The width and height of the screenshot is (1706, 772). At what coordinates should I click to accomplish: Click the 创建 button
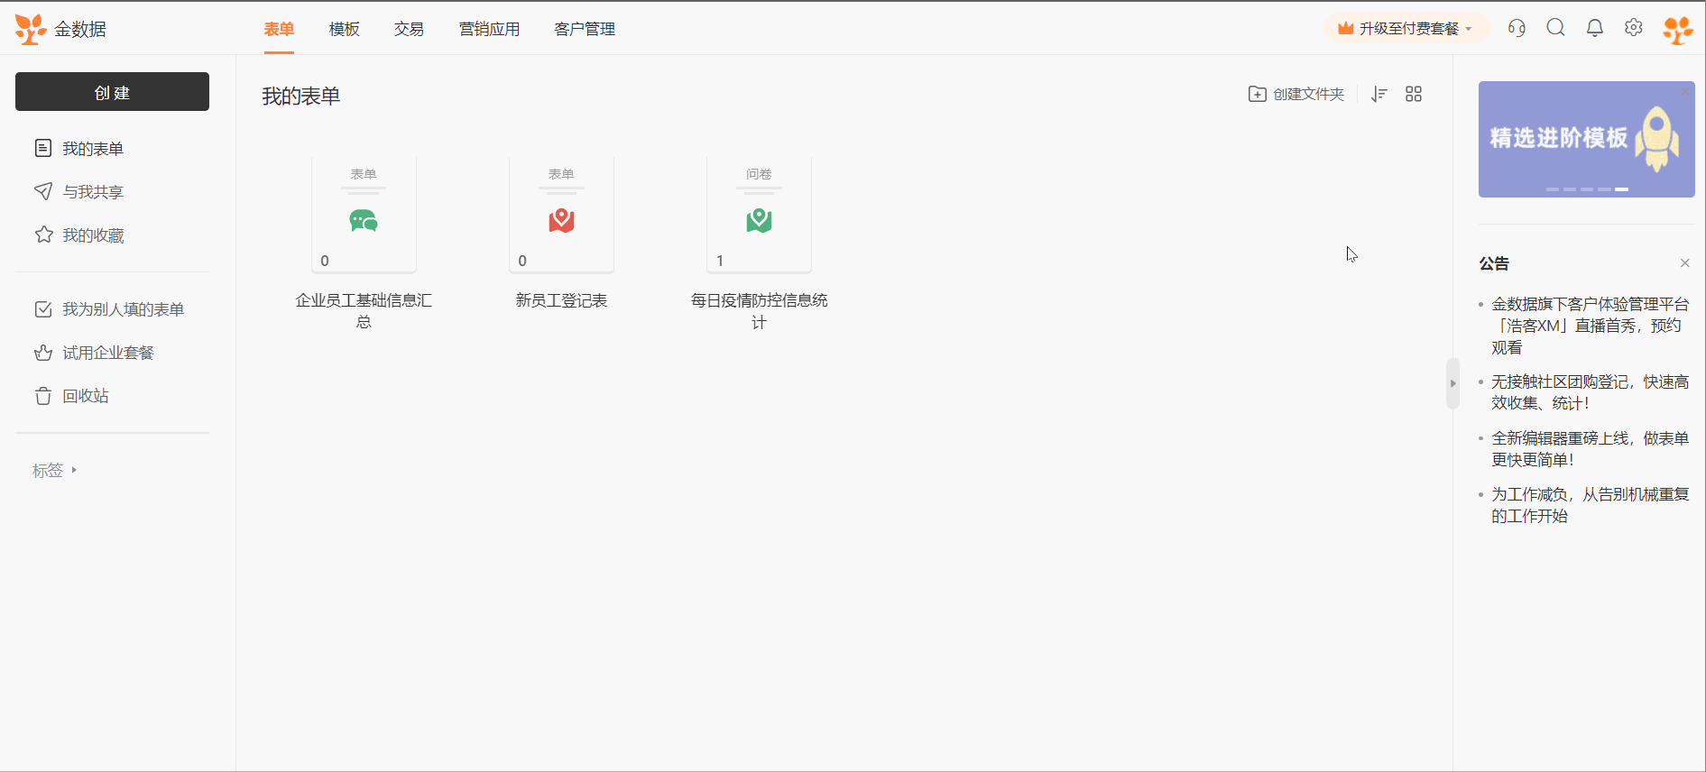[x=112, y=92]
